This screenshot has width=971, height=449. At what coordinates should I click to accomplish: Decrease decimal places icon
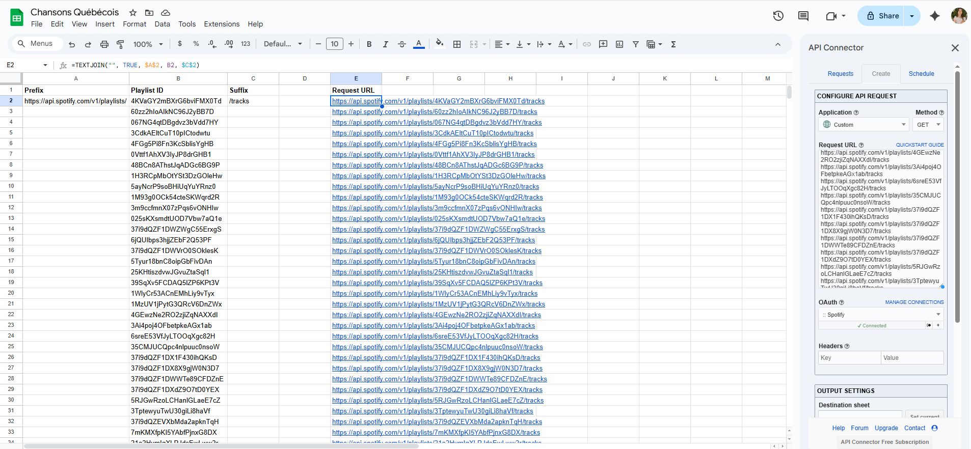[x=212, y=44]
